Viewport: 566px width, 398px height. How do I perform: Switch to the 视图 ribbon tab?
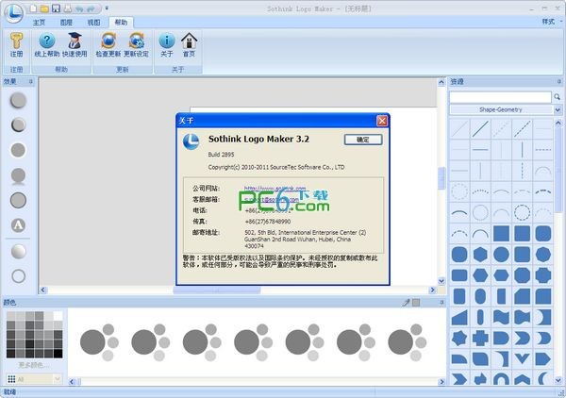pos(93,23)
